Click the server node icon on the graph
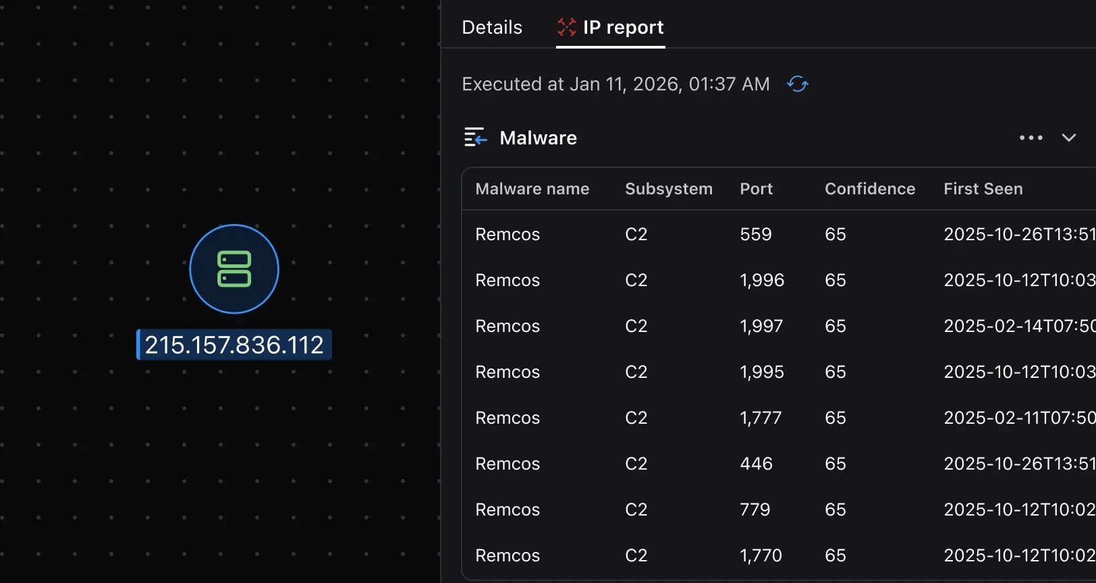Viewport: 1096px width, 583px height. coord(234,269)
